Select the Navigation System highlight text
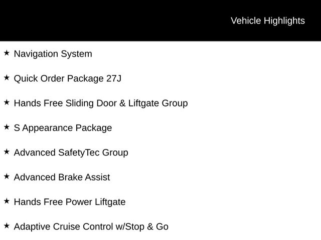The height and width of the screenshot is (240, 321). coord(53,54)
